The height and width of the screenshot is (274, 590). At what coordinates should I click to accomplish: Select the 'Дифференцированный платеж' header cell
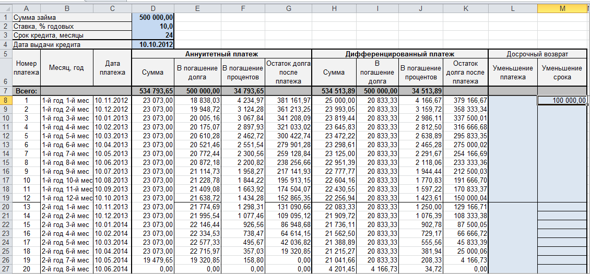(400, 54)
